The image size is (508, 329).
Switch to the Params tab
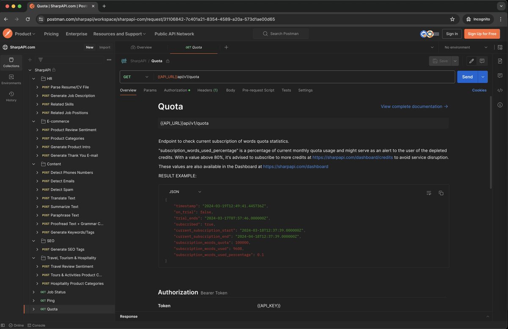150,90
